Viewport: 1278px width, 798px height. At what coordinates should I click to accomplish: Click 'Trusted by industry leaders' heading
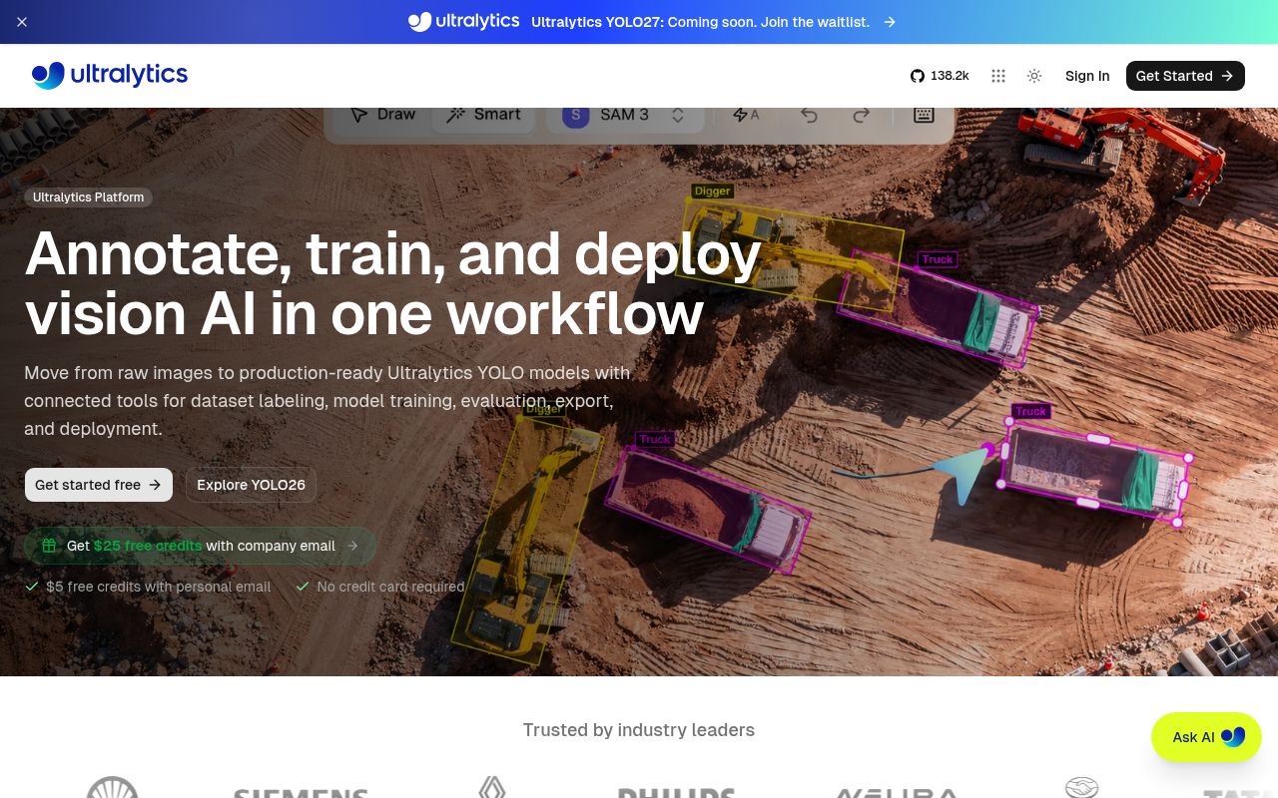click(x=639, y=730)
